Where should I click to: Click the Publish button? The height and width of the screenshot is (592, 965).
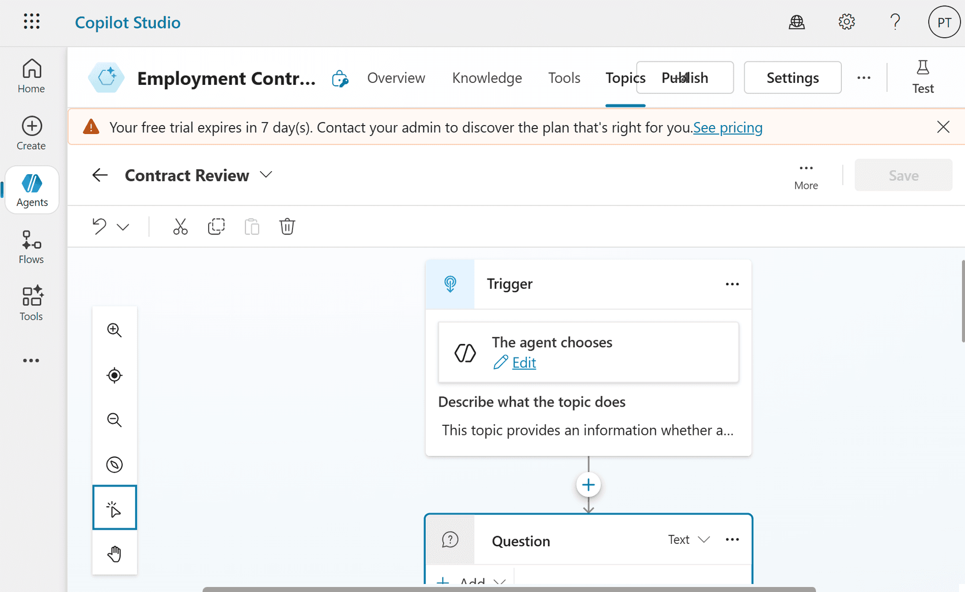(x=685, y=78)
